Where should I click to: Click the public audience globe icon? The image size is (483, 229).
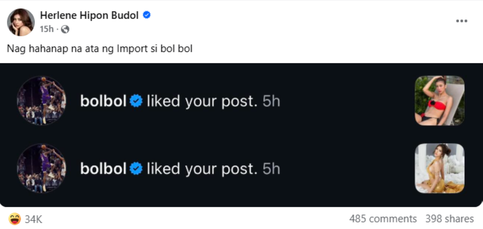[65, 29]
